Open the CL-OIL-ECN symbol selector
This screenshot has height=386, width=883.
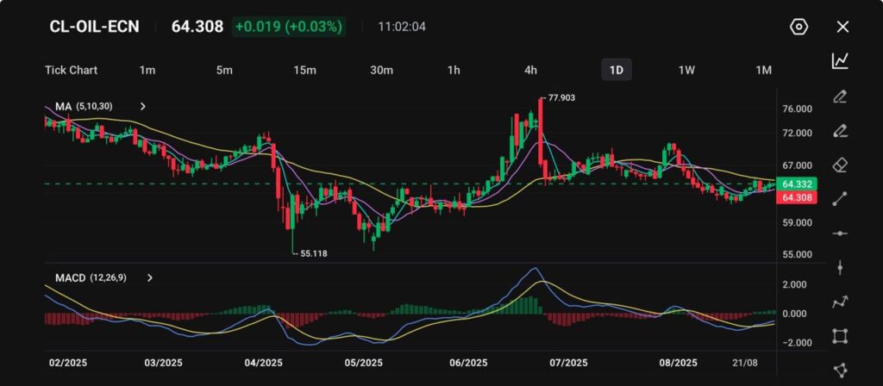94,27
